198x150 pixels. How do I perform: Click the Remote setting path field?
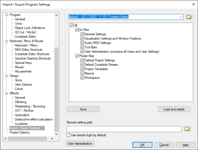click(x=124, y=129)
